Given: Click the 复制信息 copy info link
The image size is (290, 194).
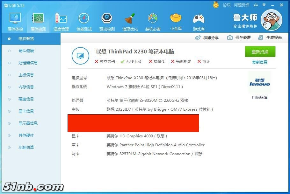Looking at the screenshot, I should point(260,62).
